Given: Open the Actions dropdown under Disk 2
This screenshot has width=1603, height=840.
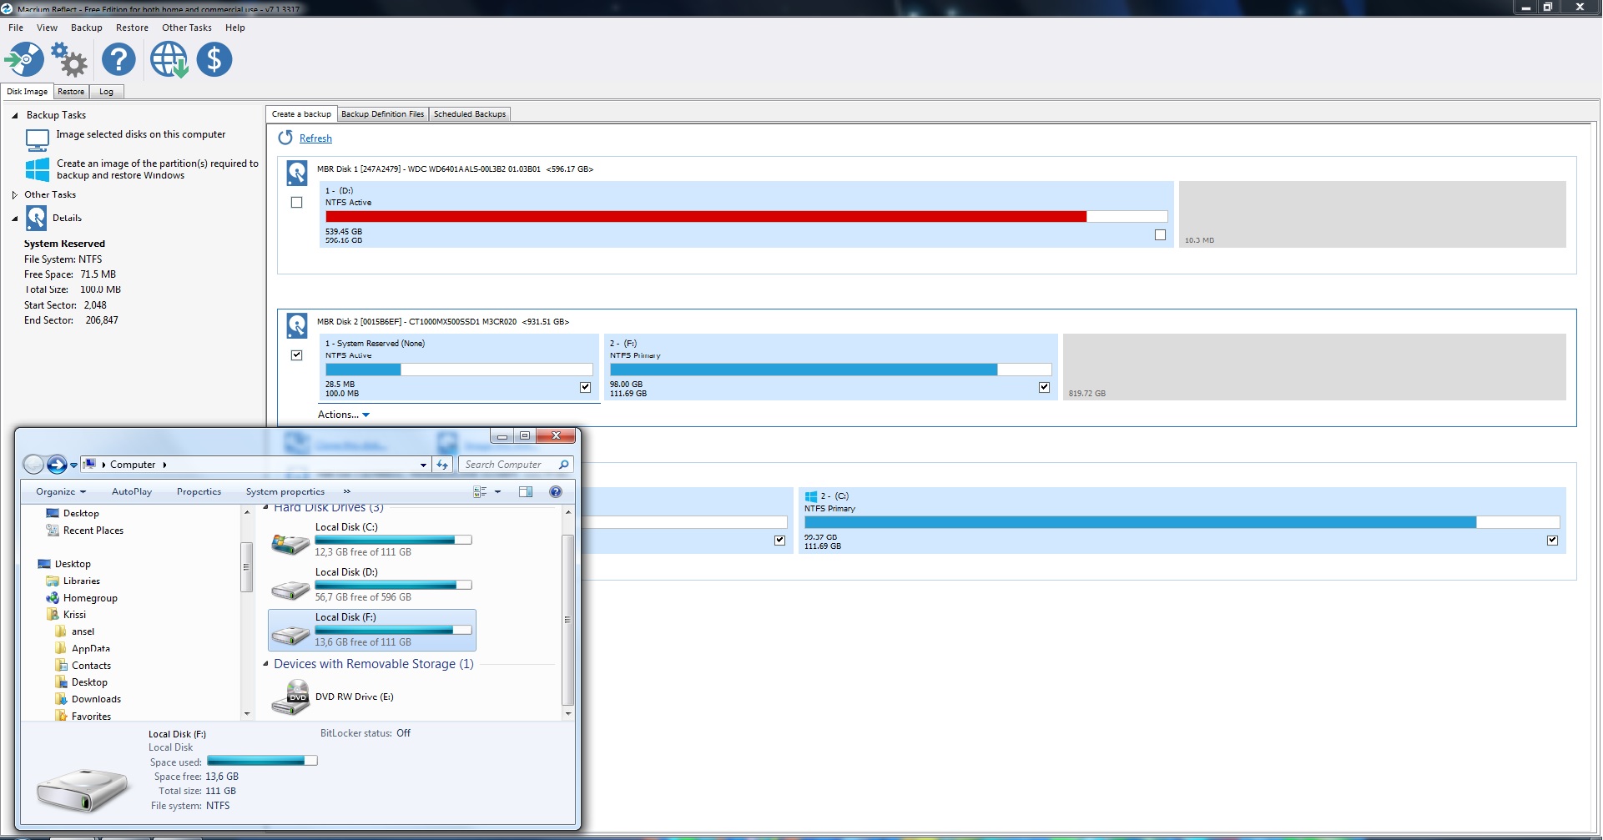Looking at the screenshot, I should [344, 415].
